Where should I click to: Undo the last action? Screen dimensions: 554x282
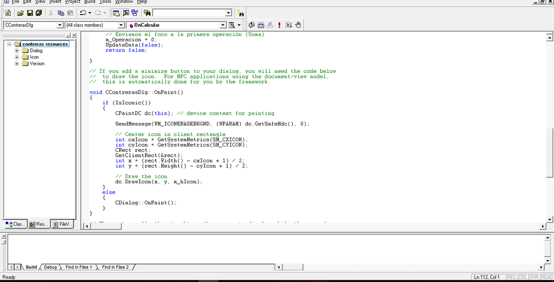click(x=83, y=13)
